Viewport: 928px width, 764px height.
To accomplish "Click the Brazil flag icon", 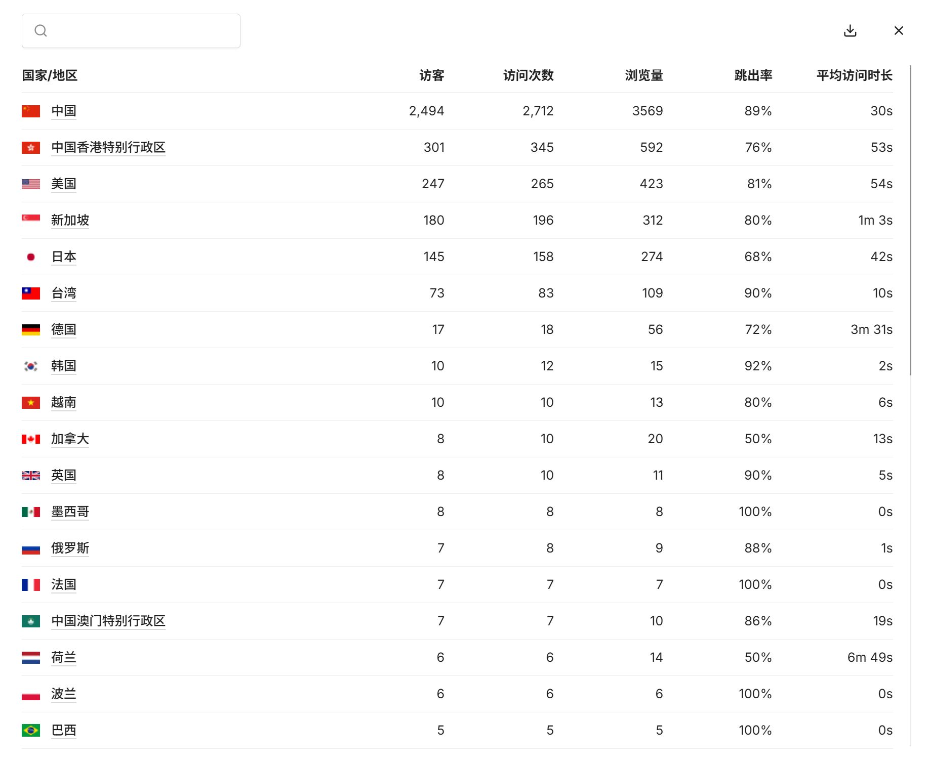I will coord(31,731).
